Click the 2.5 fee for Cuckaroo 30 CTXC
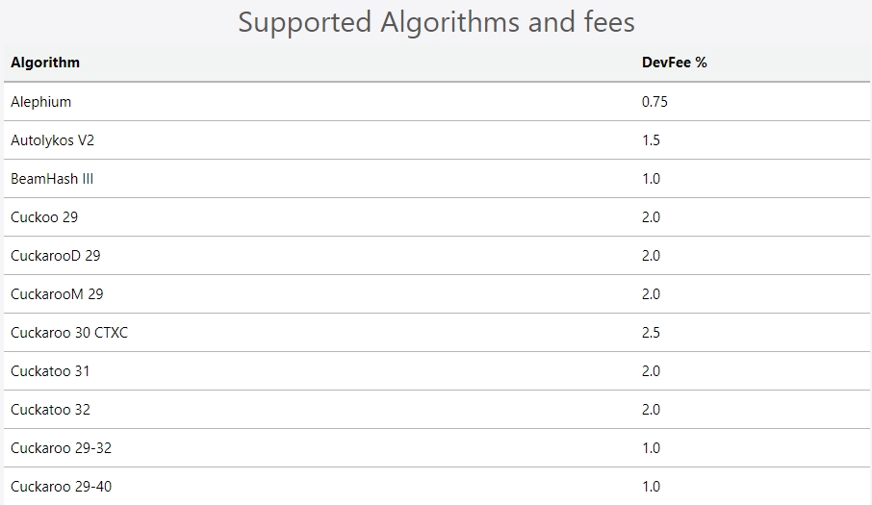 [651, 333]
